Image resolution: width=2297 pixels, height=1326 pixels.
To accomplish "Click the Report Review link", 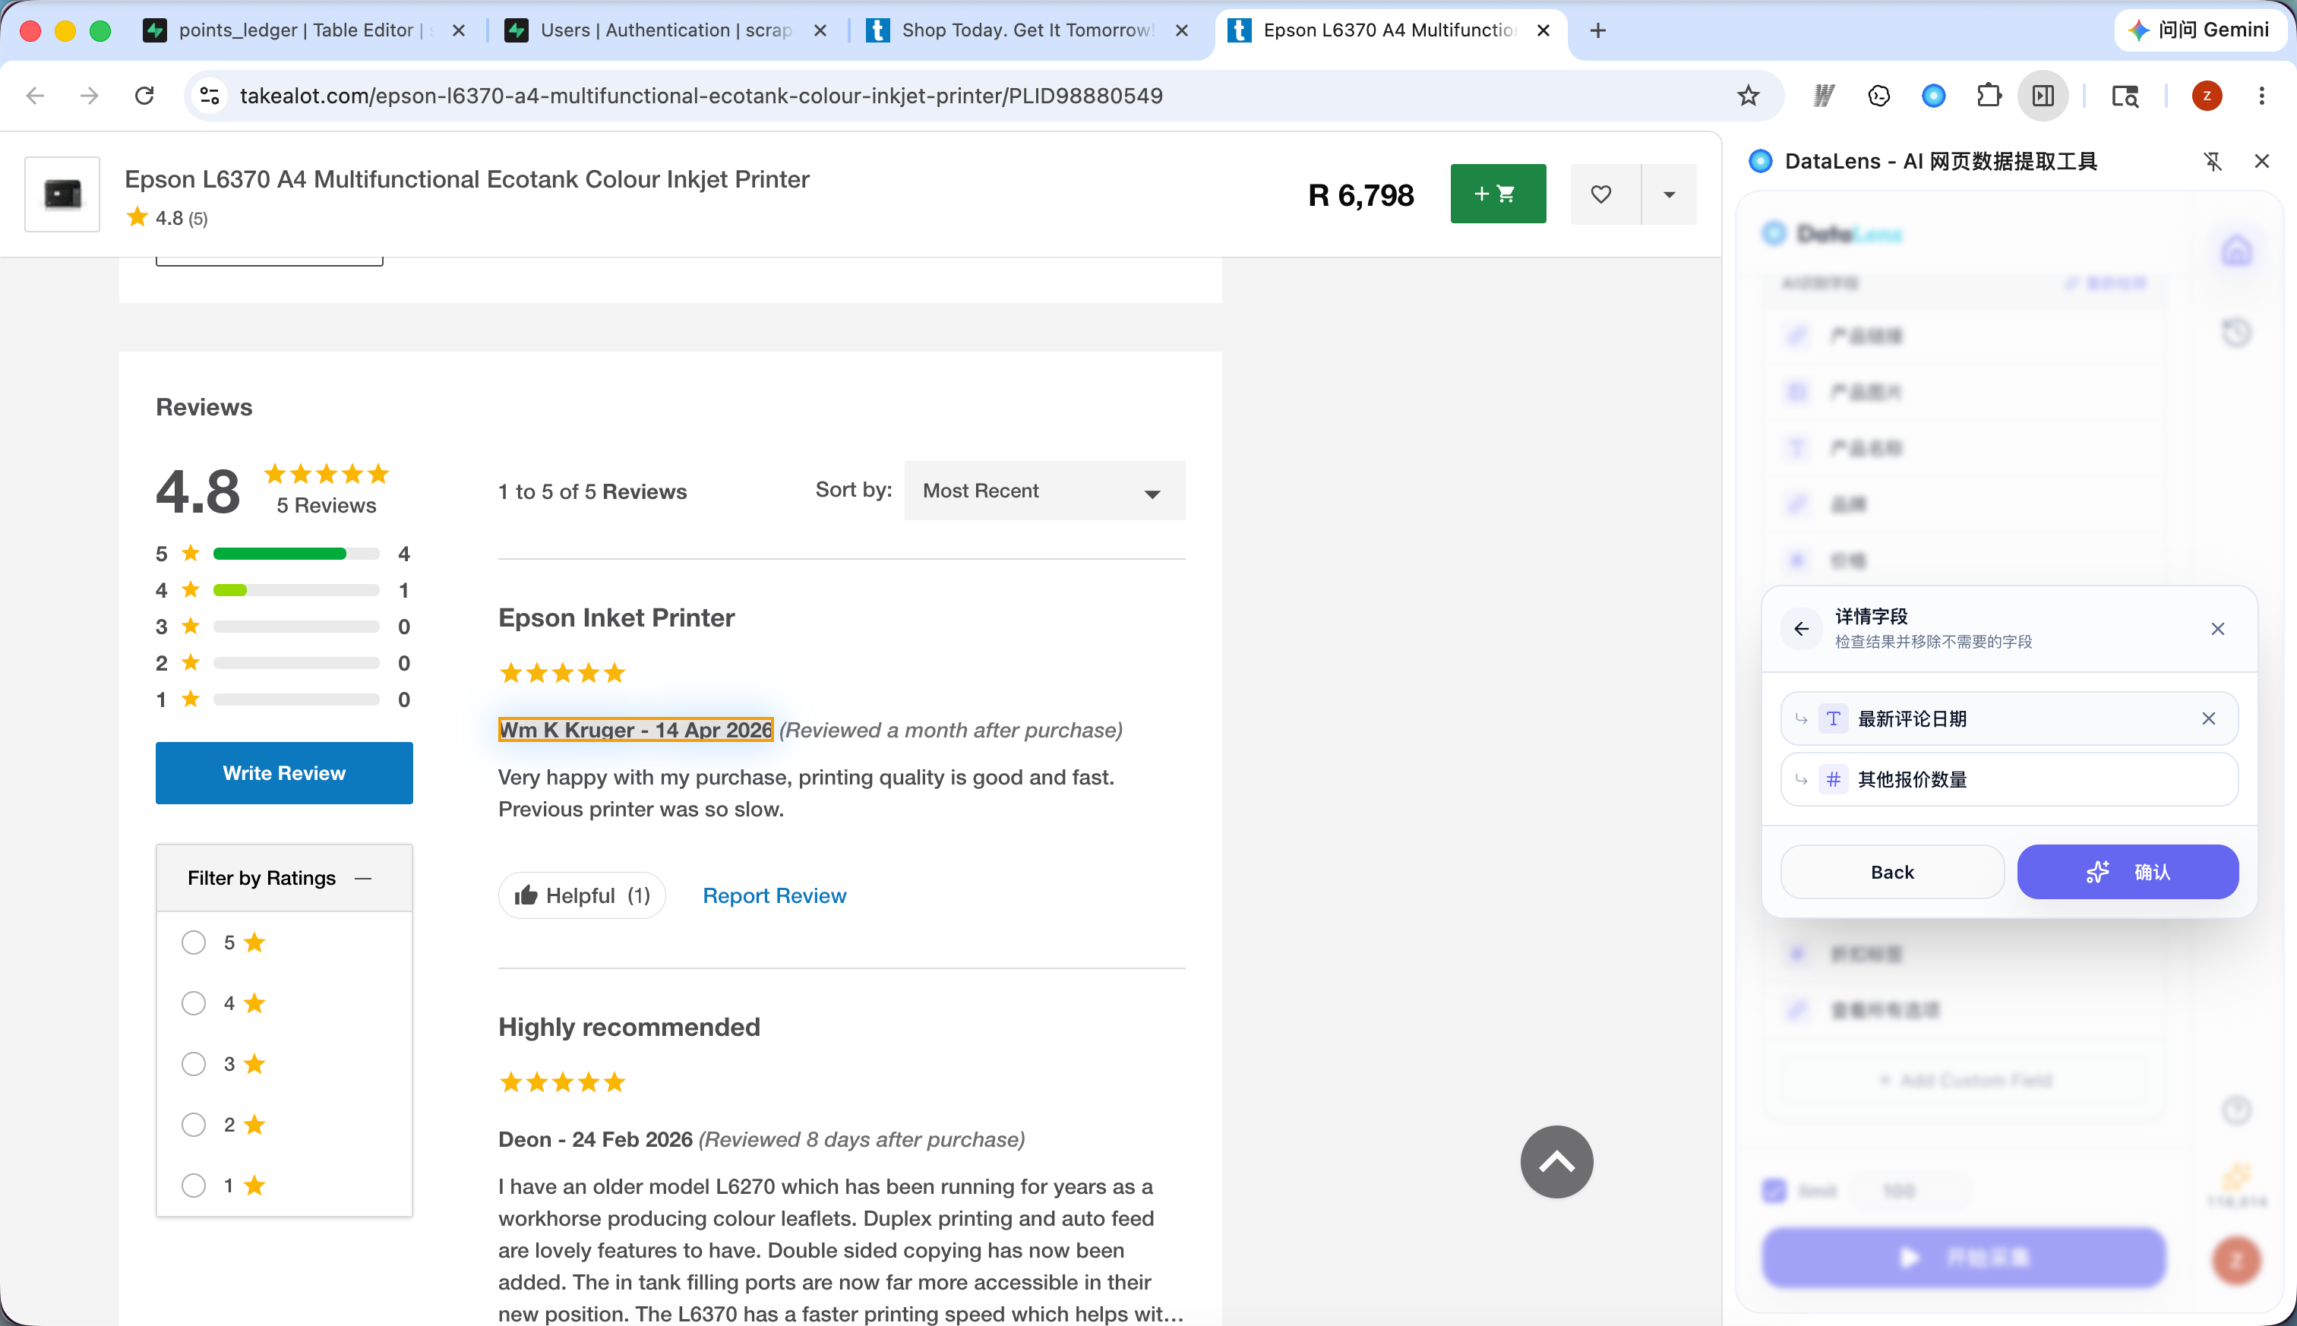I will click(x=774, y=895).
